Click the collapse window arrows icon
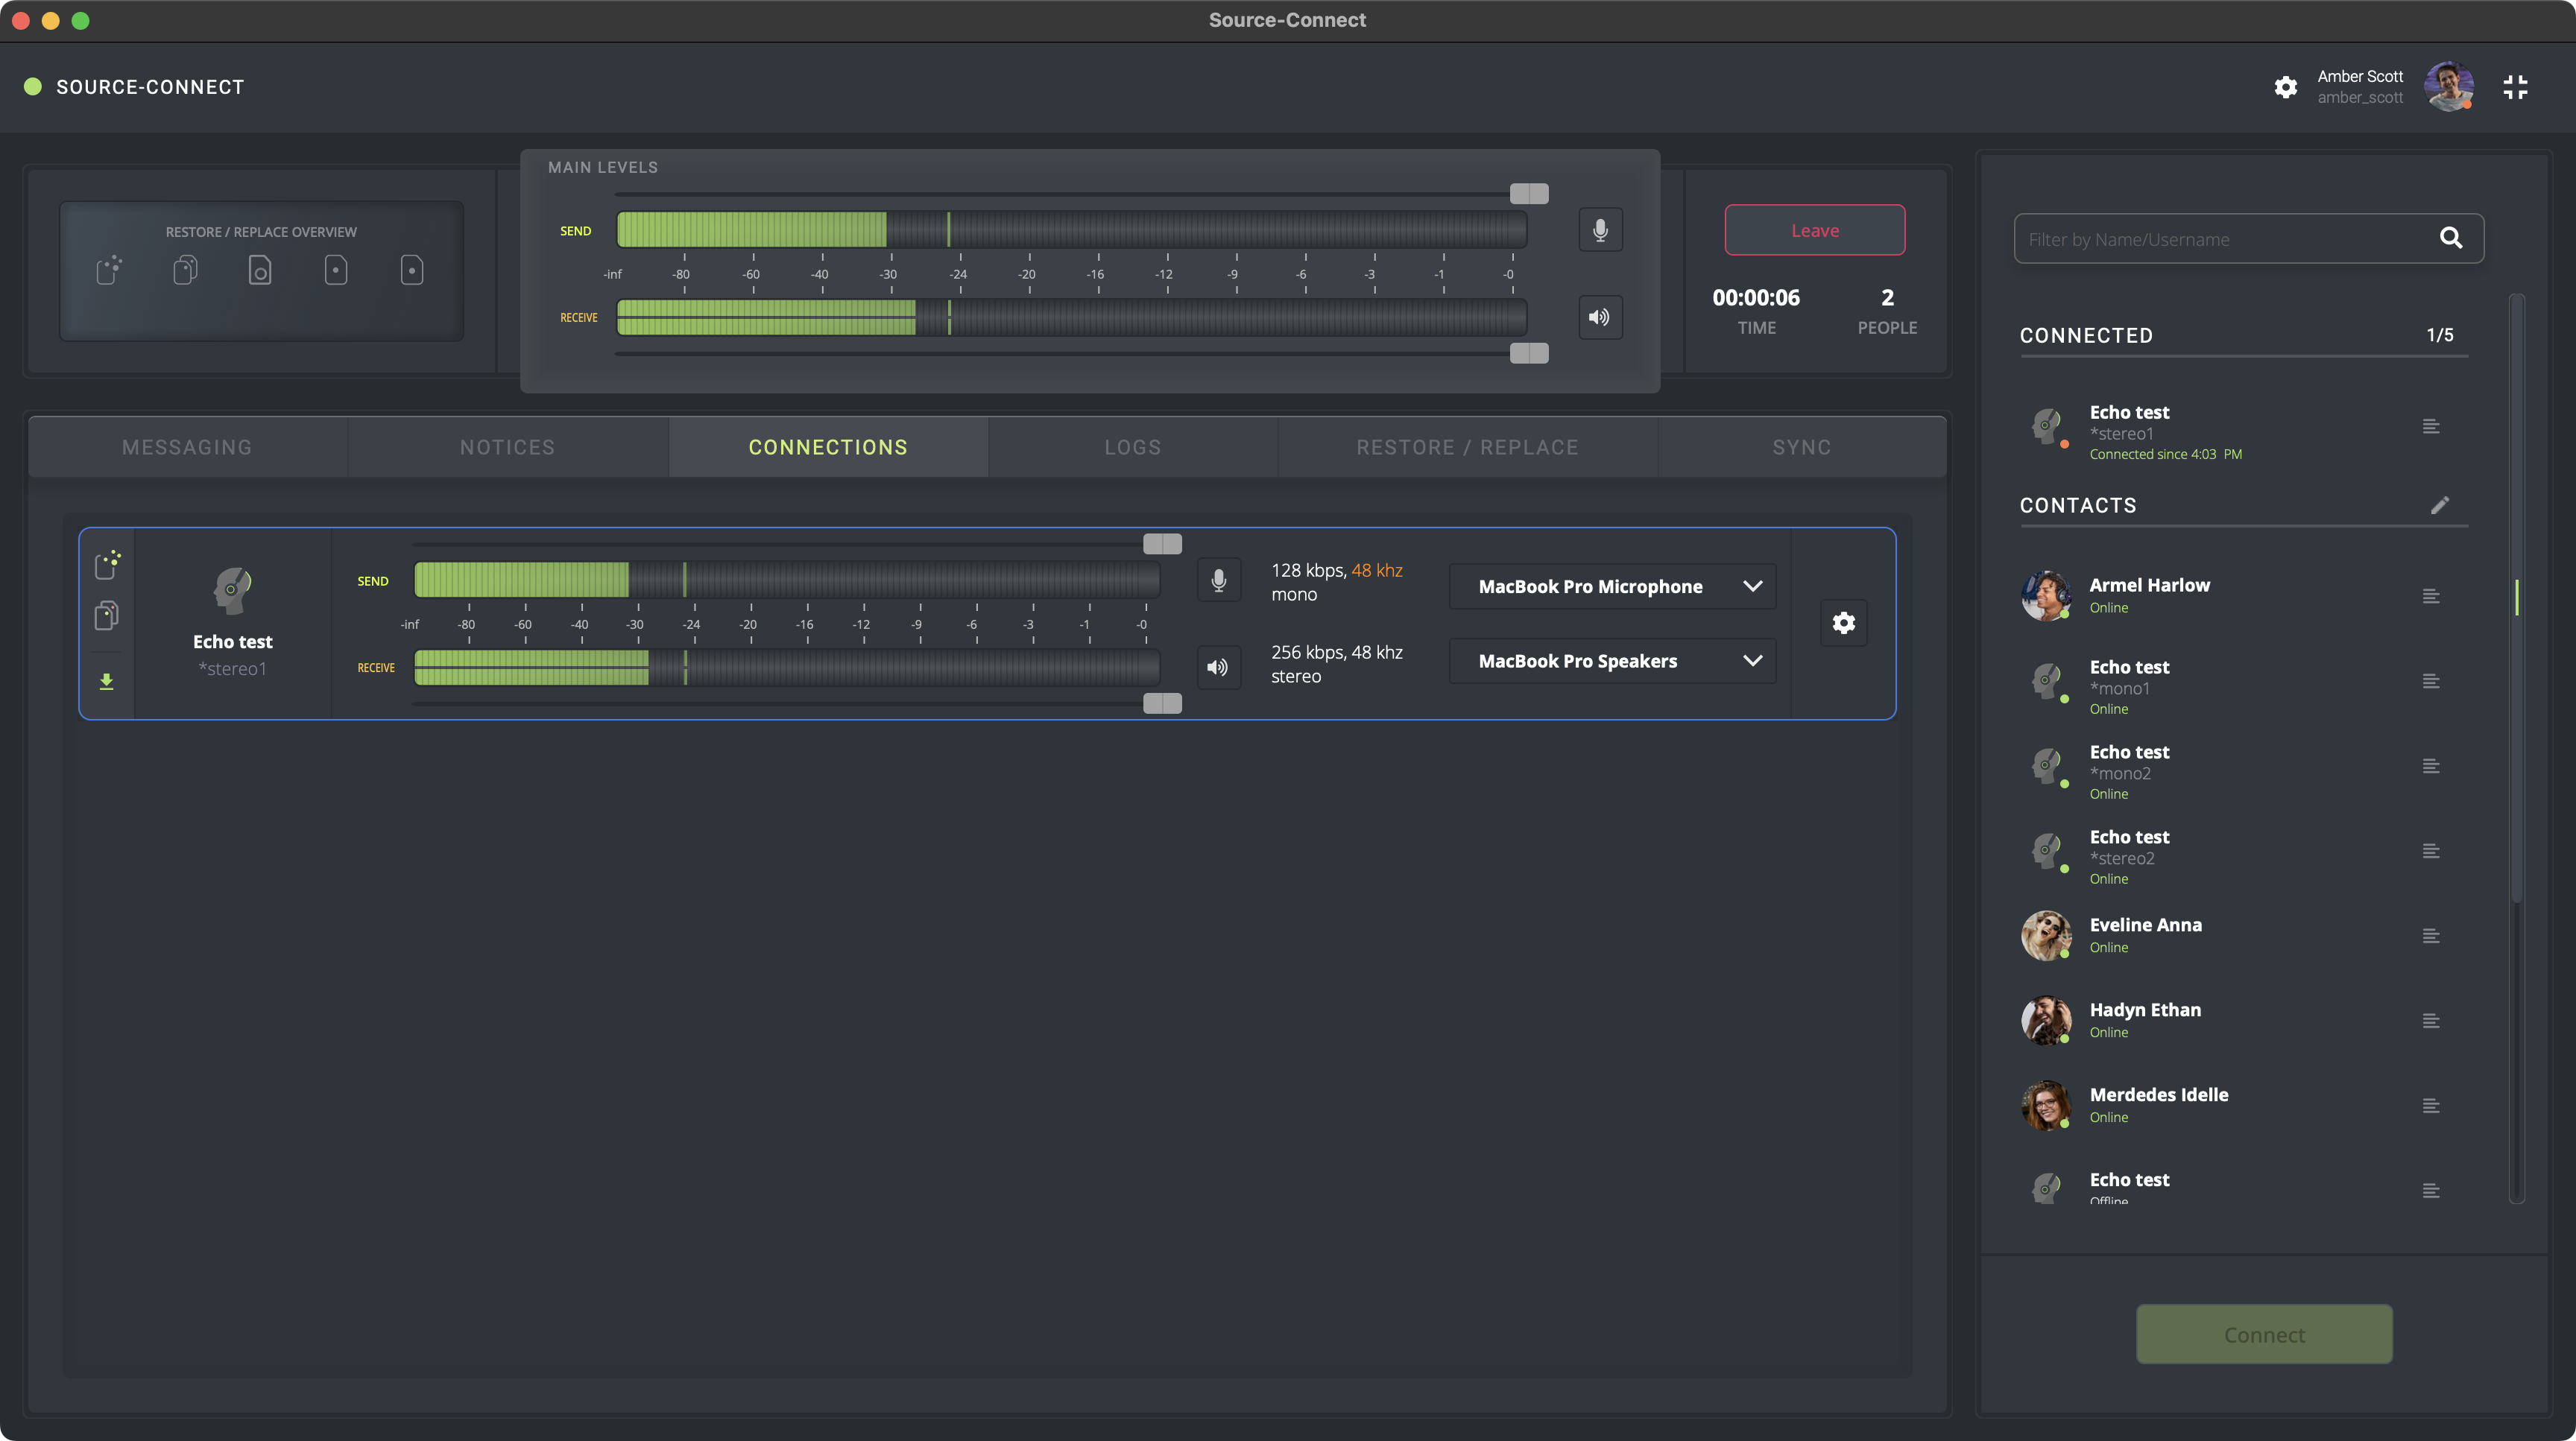Viewport: 2576px width, 1441px height. pyautogui.click(x=2515, y=88)
